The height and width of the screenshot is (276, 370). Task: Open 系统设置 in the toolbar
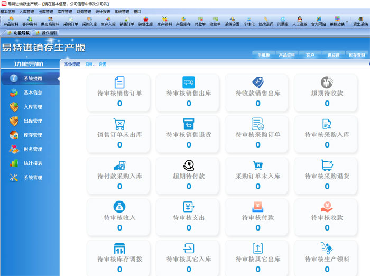(232, 21)
